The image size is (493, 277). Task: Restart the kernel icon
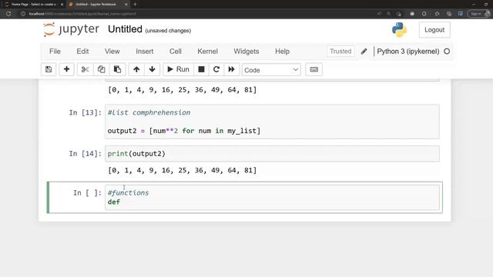pos(216,69)
